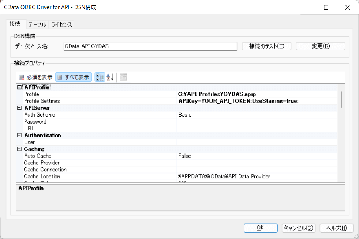Confirm with the OK button
The height and width of the screenshot is (239, 359).
pyautogui.click(x=261, y=228)
